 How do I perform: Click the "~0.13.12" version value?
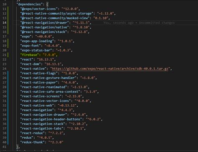coord(67,105)
